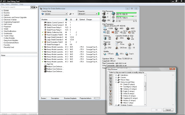185x115 pixels.
Task: Click the armor hitpoints icon in Hitpoints
Action: point(116,28)
